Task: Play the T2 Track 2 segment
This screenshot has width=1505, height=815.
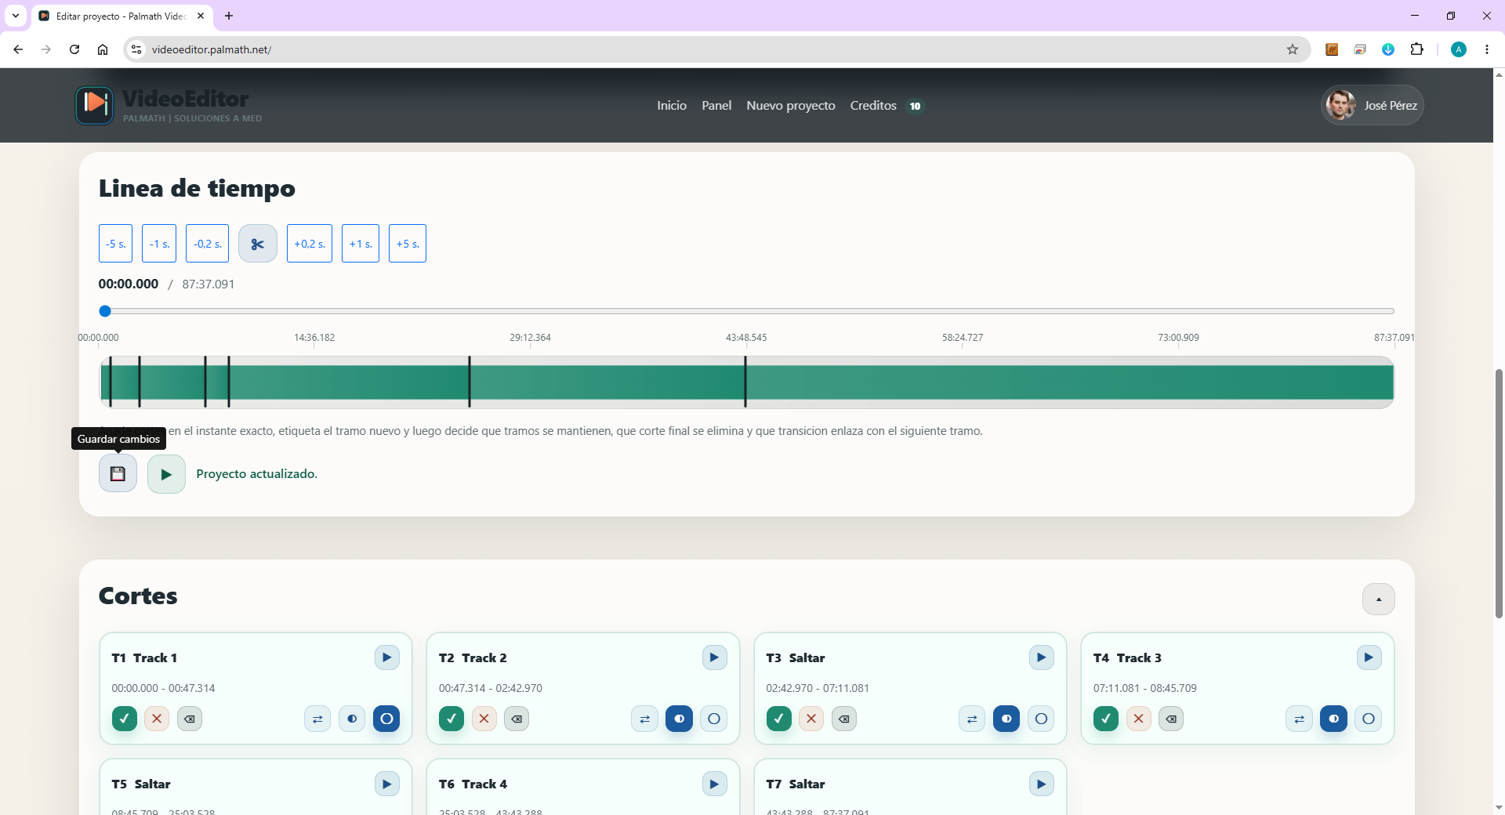Action: click(x=714, y=657)
